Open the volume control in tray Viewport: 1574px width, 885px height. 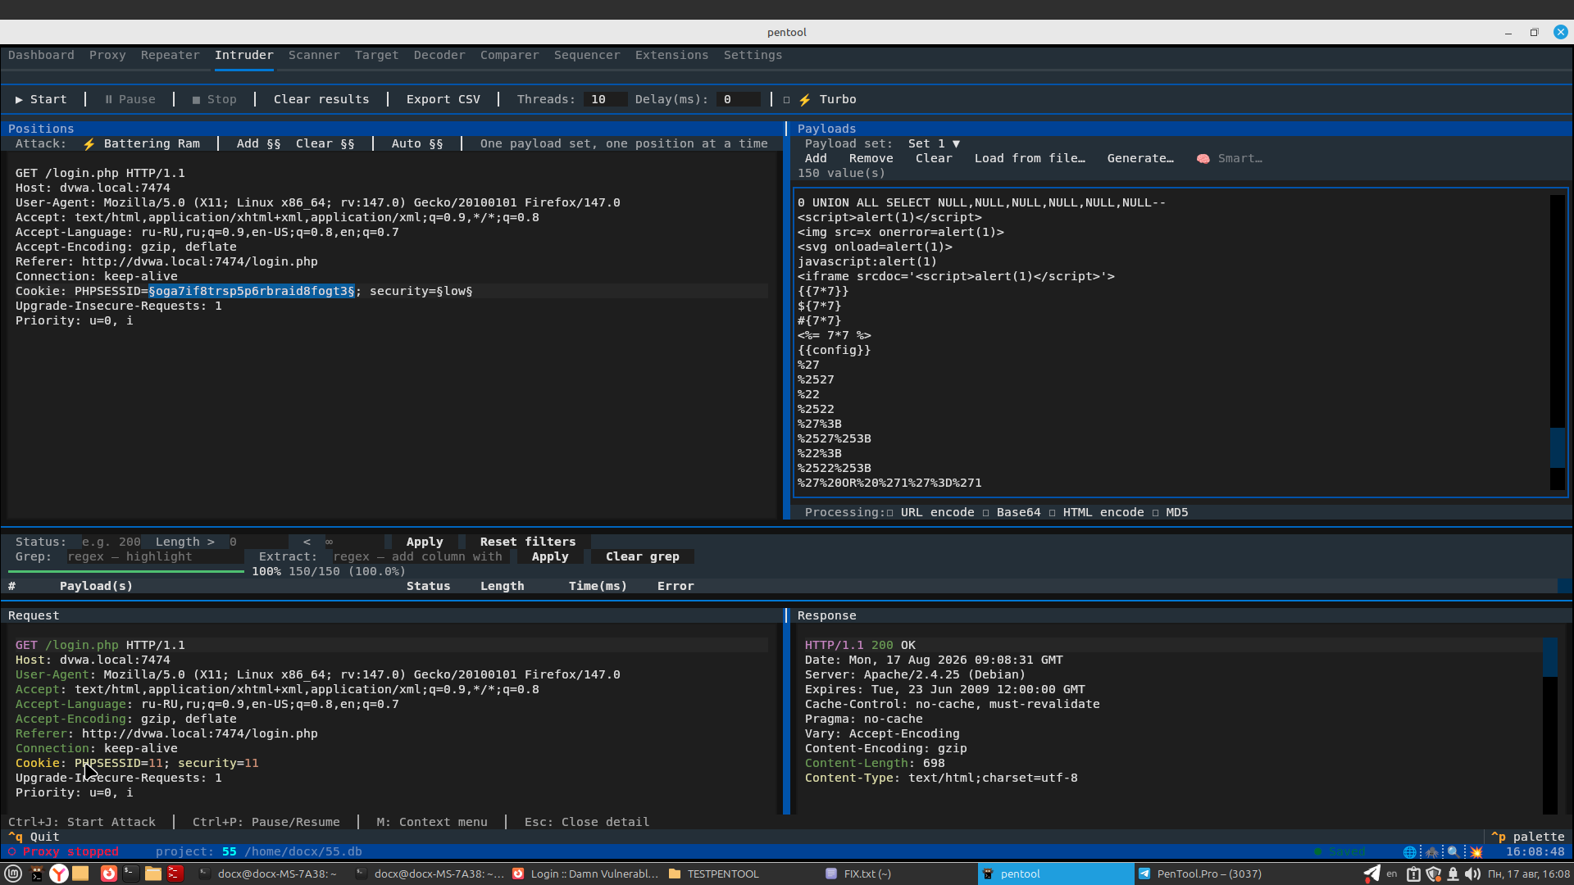pyautogui.click(x=1472, y=874)
